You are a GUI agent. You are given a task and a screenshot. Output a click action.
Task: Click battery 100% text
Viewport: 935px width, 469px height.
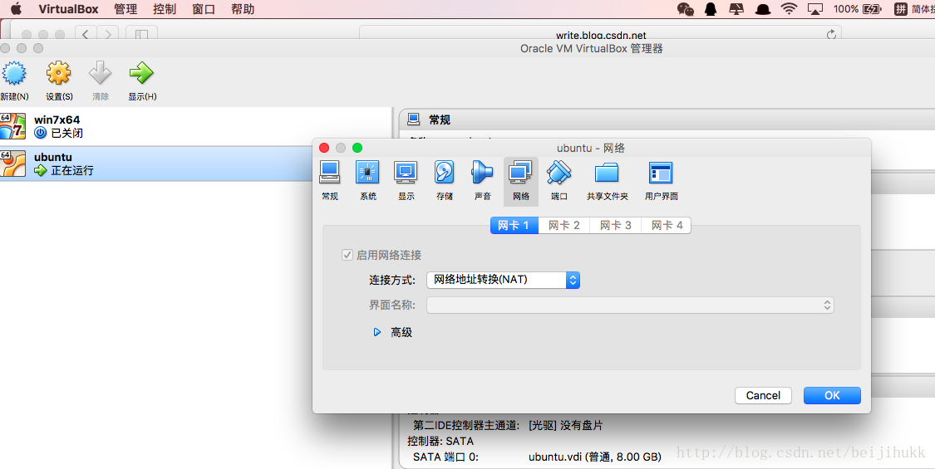tap(845, 9)
